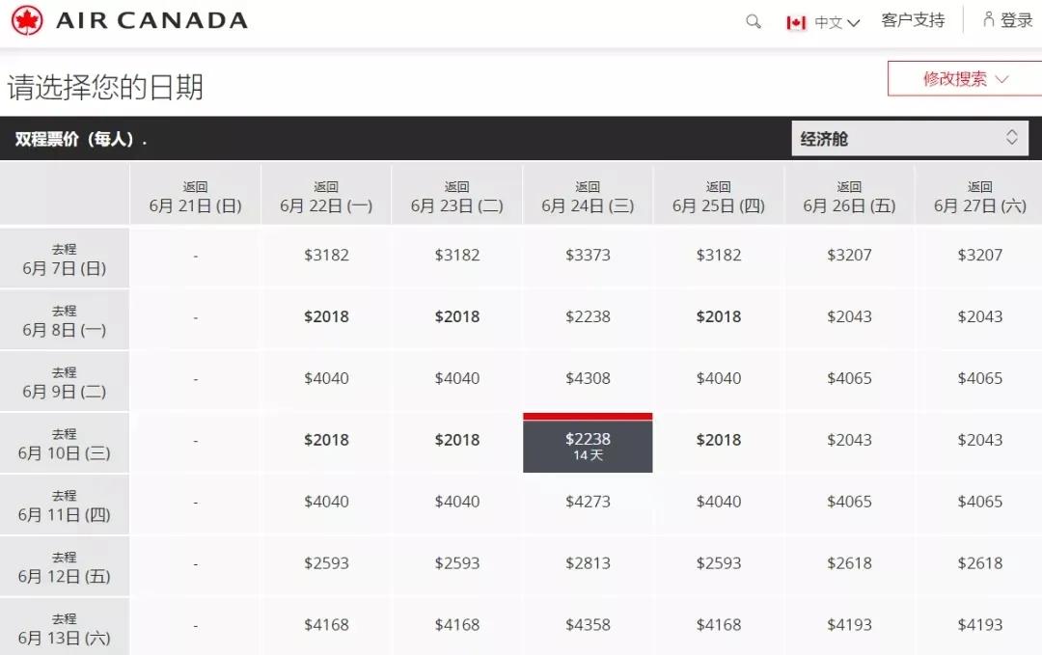Open 客户支持 in the top menu

click(913, 20)
